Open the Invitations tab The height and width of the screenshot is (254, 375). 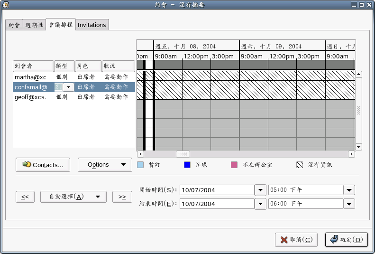point(92,25)
